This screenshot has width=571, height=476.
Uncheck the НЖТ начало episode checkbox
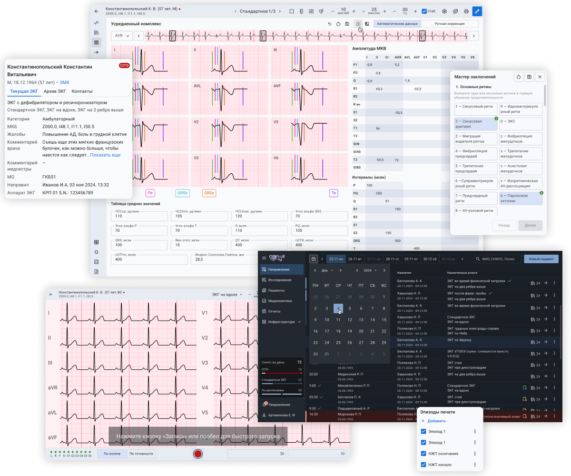coord(424,465)
